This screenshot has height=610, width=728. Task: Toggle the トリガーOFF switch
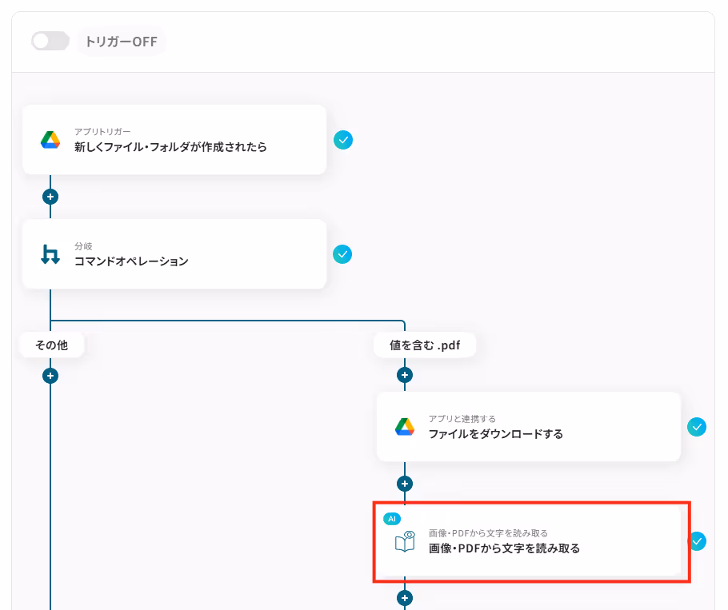[x=50, y=42]
